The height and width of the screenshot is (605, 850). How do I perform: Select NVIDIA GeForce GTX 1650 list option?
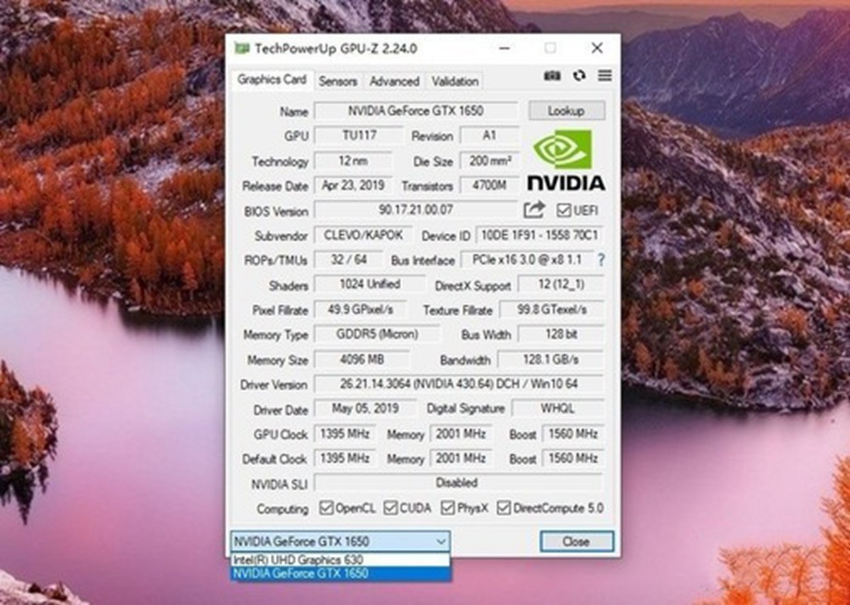pyautogui.click(x=341, y=574)
